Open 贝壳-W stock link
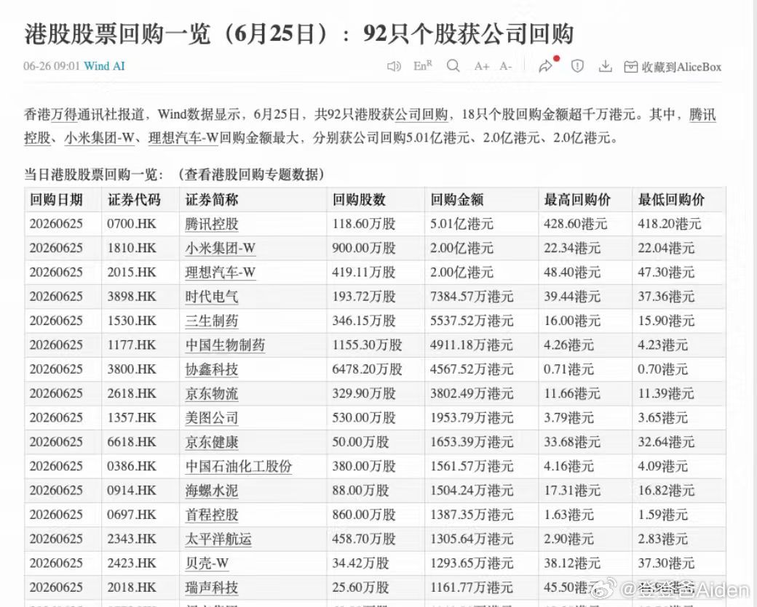 207,563
